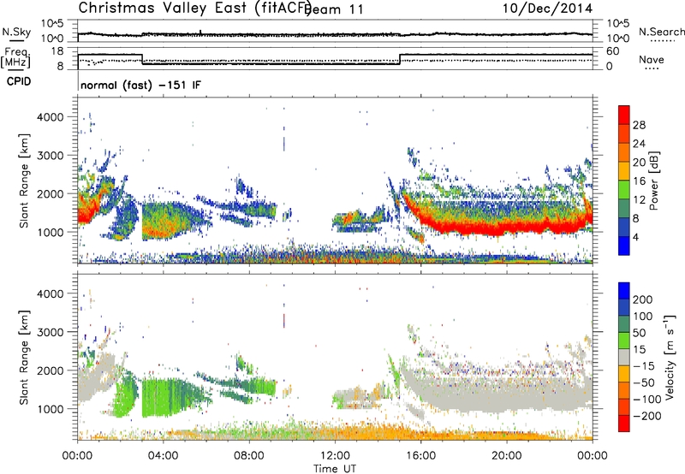Select the yellow 16–20 dB Power colorbar segment

(624, 171)
